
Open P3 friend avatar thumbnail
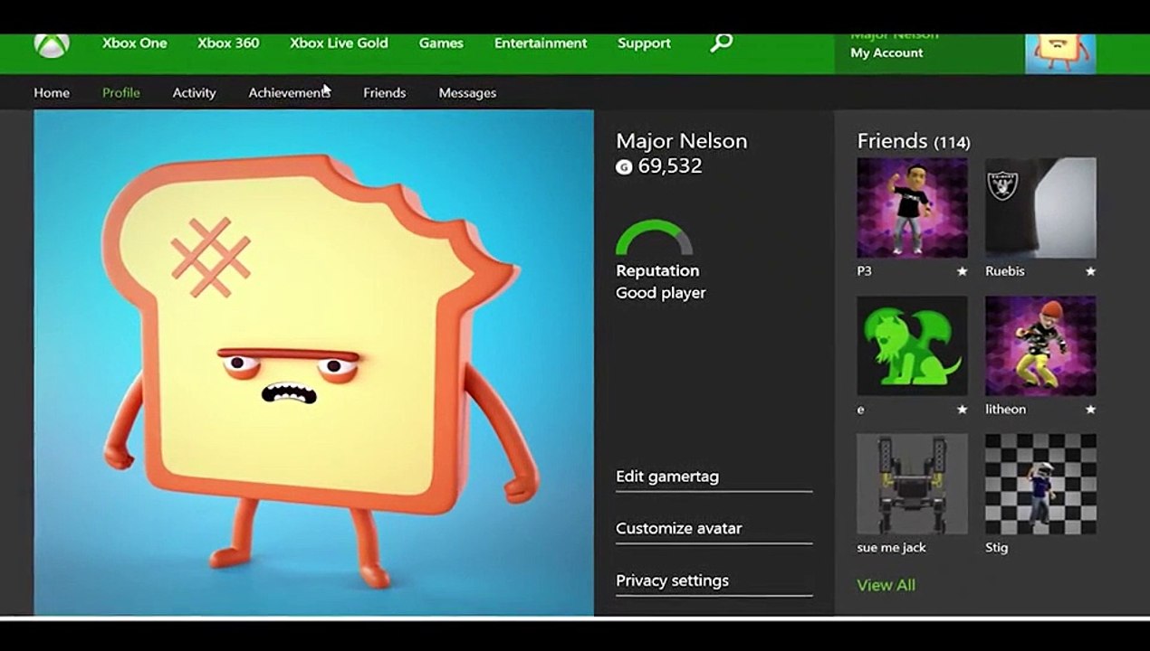click(912, 208)
